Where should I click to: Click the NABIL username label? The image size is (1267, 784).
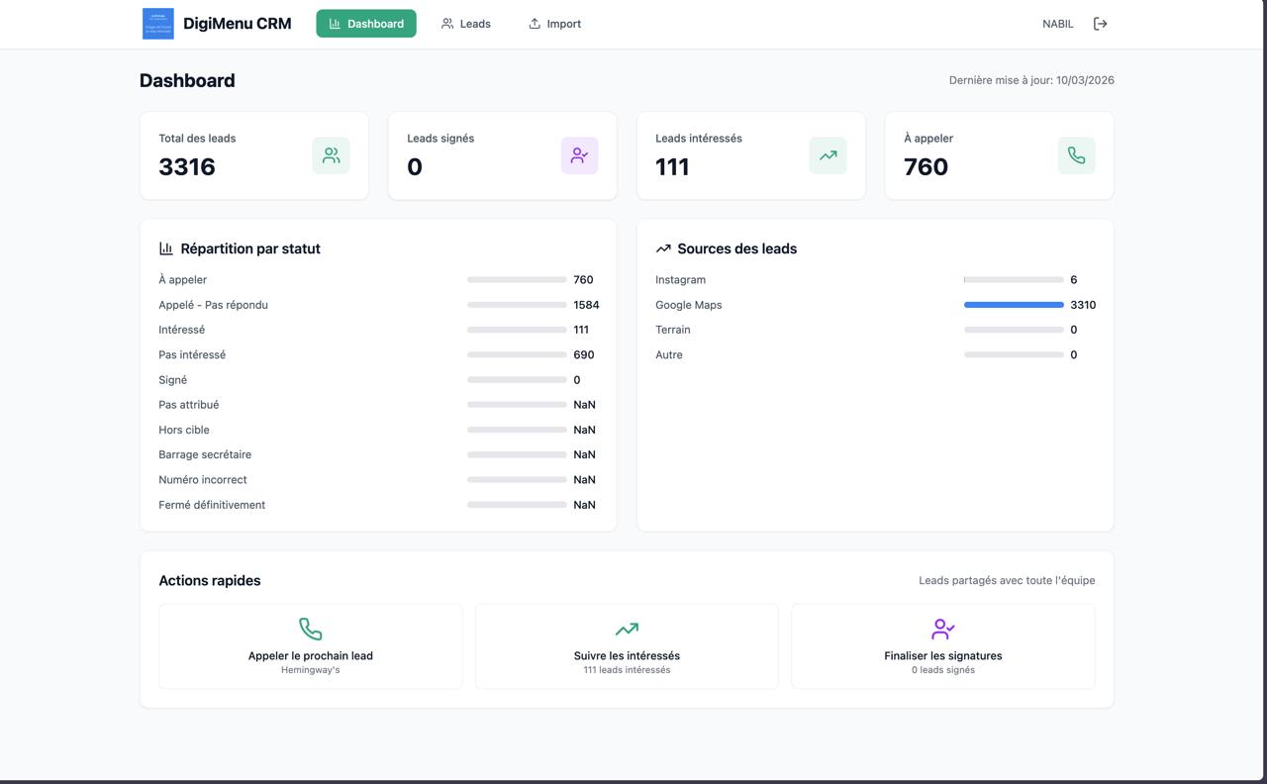click(1057, 23)
